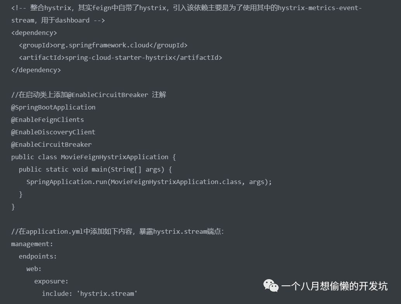The width and height of the screenshot is (401, 304).
Task: Click the @SpringBootApplication annotation
Action: pos(53,107)
